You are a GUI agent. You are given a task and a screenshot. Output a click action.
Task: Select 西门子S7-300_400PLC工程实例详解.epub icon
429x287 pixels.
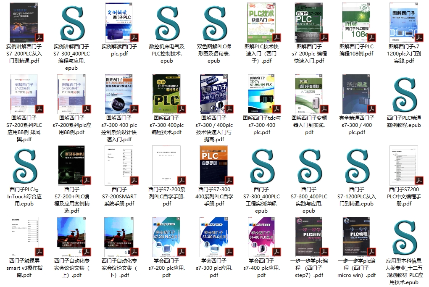pos(261,166)
